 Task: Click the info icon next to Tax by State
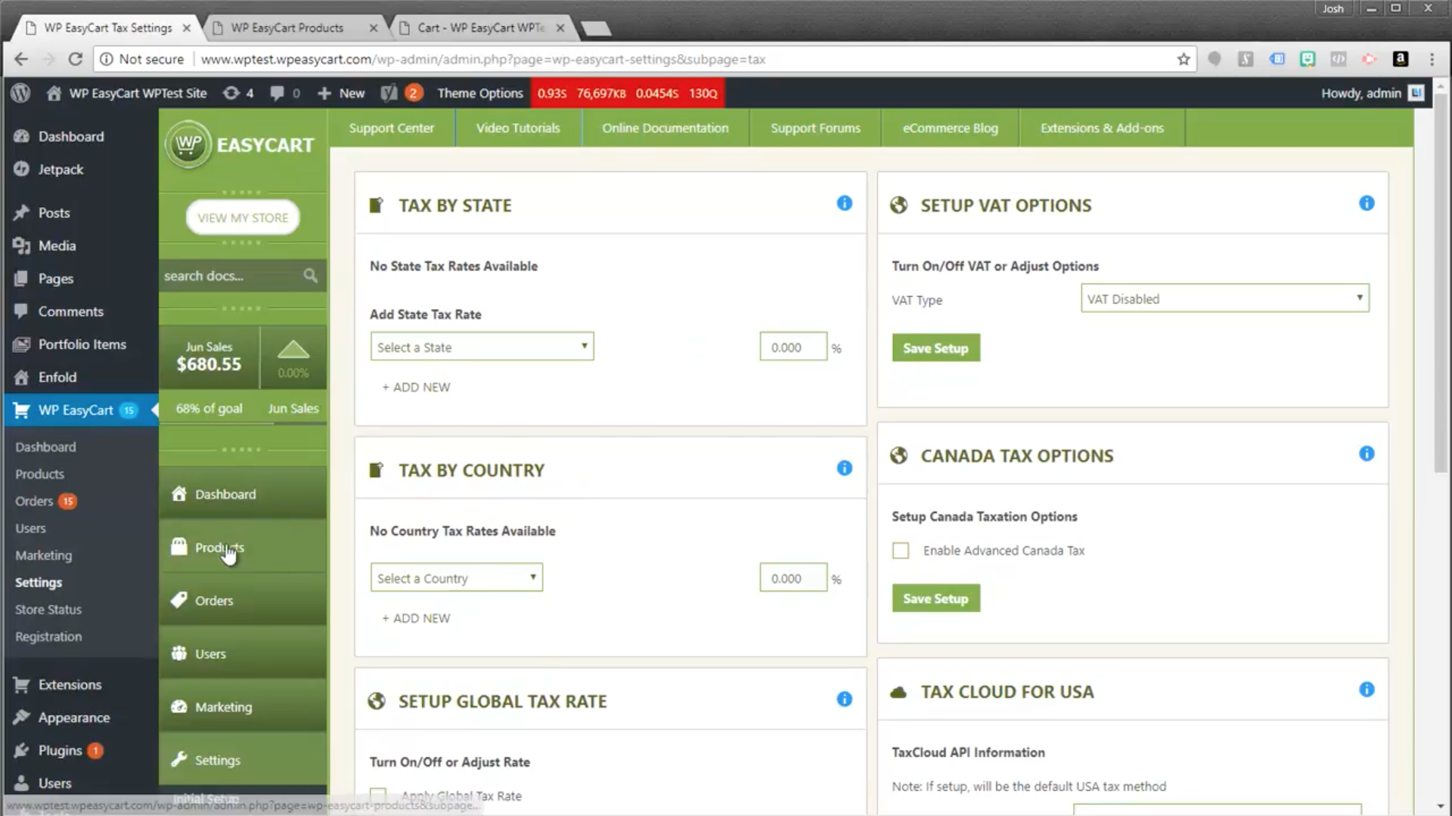(x=844, y=203)
